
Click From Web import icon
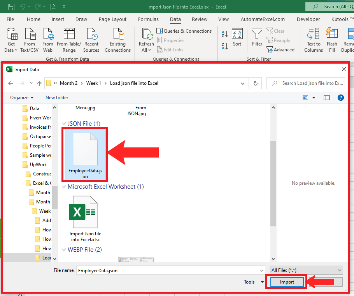(x=48, y=40)
